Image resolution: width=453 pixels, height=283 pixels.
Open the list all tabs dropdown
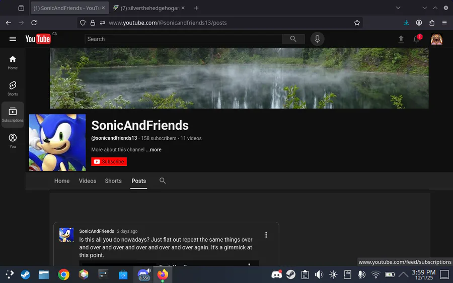(398, 8)
